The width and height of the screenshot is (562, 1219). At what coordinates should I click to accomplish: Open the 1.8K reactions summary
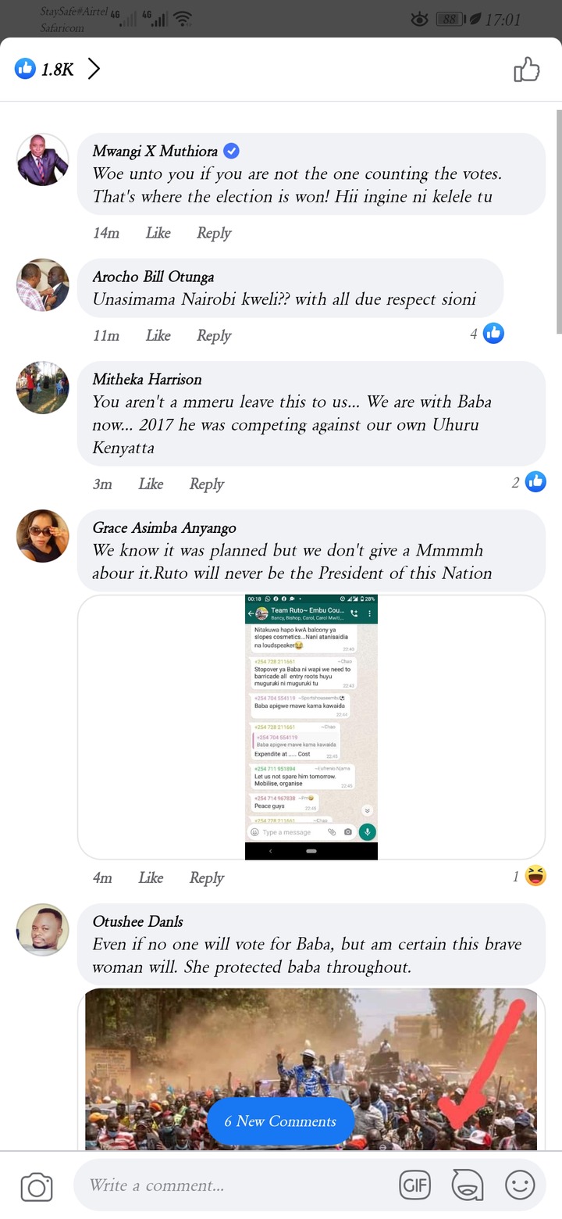(44, 69)
